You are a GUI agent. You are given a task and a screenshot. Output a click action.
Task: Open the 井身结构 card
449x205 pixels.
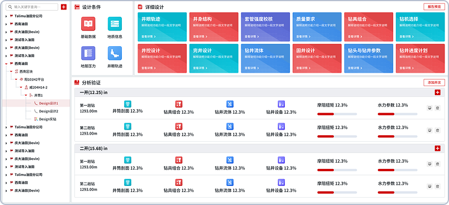pyautogui.click(x=214, y=27)
